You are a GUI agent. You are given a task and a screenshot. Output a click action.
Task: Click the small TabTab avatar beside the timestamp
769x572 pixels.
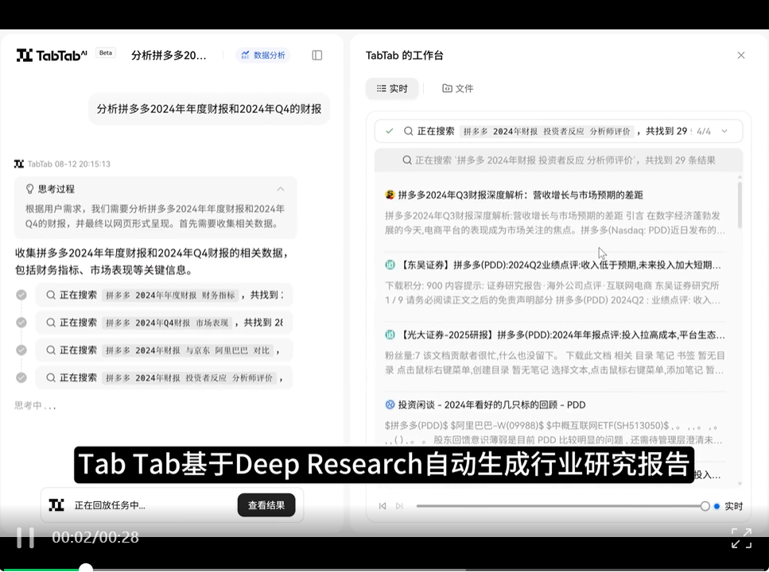tap(19, 164)
